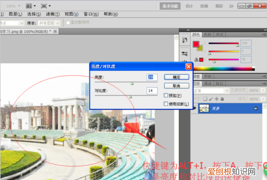Open the Color panel options menu
The width and height of the screenshot is (267, 180).
[x=264, y=35]
